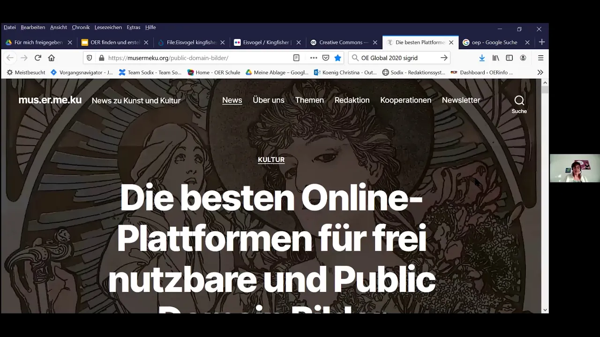Viewport: 600px width, 337px height.
Task: Open the 'Home - OER Schule' bookmark
Action: [x=214, y=73]
